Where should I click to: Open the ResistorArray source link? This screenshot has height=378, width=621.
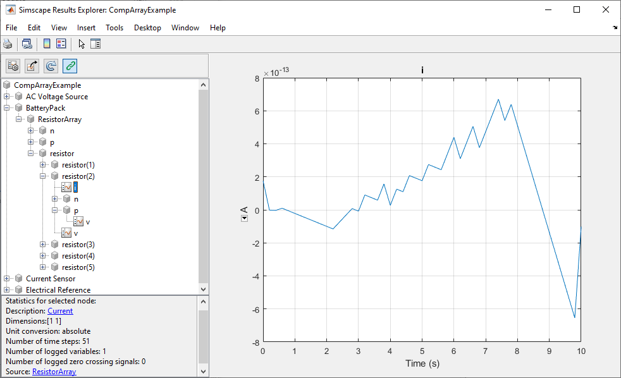click(x=54, y=372)
